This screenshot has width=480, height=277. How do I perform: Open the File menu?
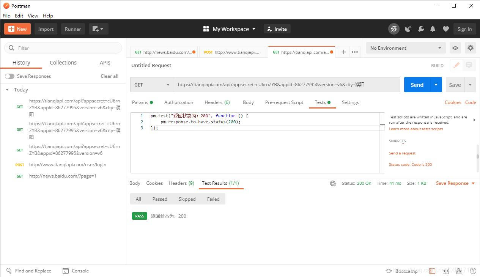[6, 16]
